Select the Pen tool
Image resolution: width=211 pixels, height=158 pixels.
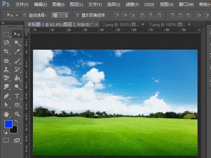(6, 96)
